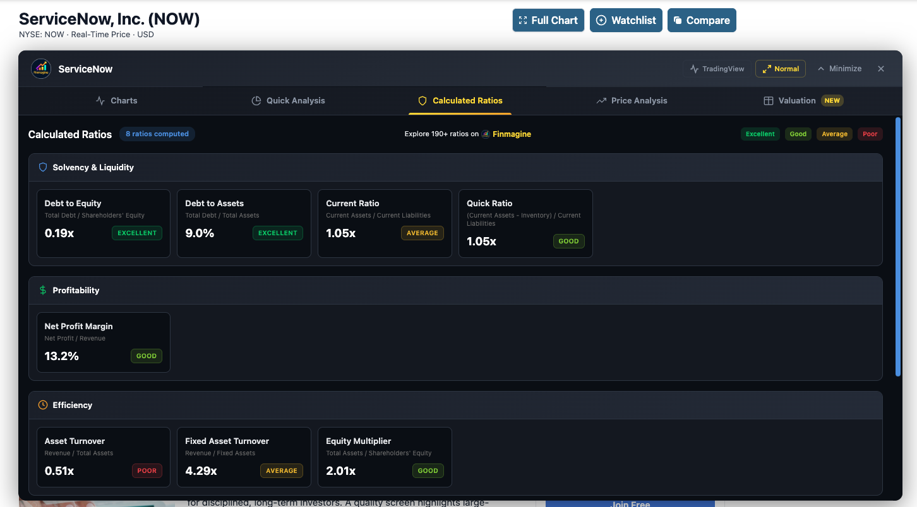Click the clock icon beside Efficiency

(42, 405)
